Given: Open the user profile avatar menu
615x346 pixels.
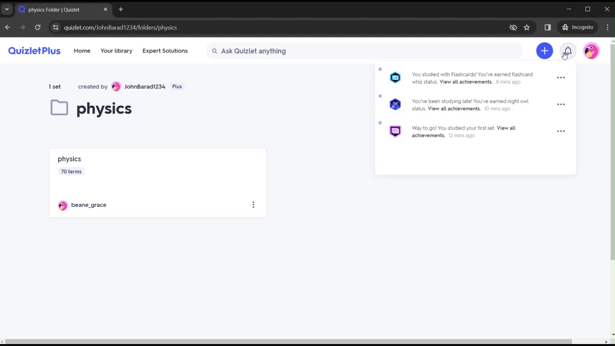Looking at the screenshot, I should pyautogui.click(x=591, y=51).
